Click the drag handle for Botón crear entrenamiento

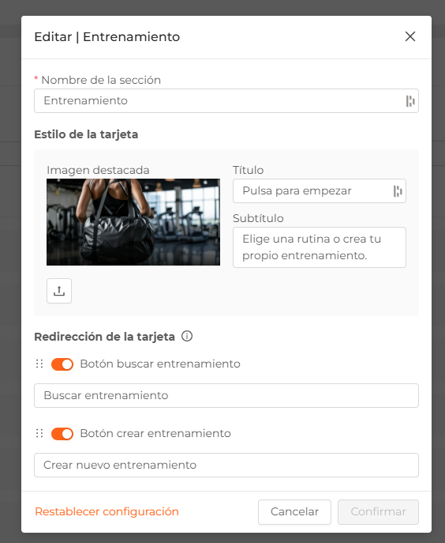[39, 434]
